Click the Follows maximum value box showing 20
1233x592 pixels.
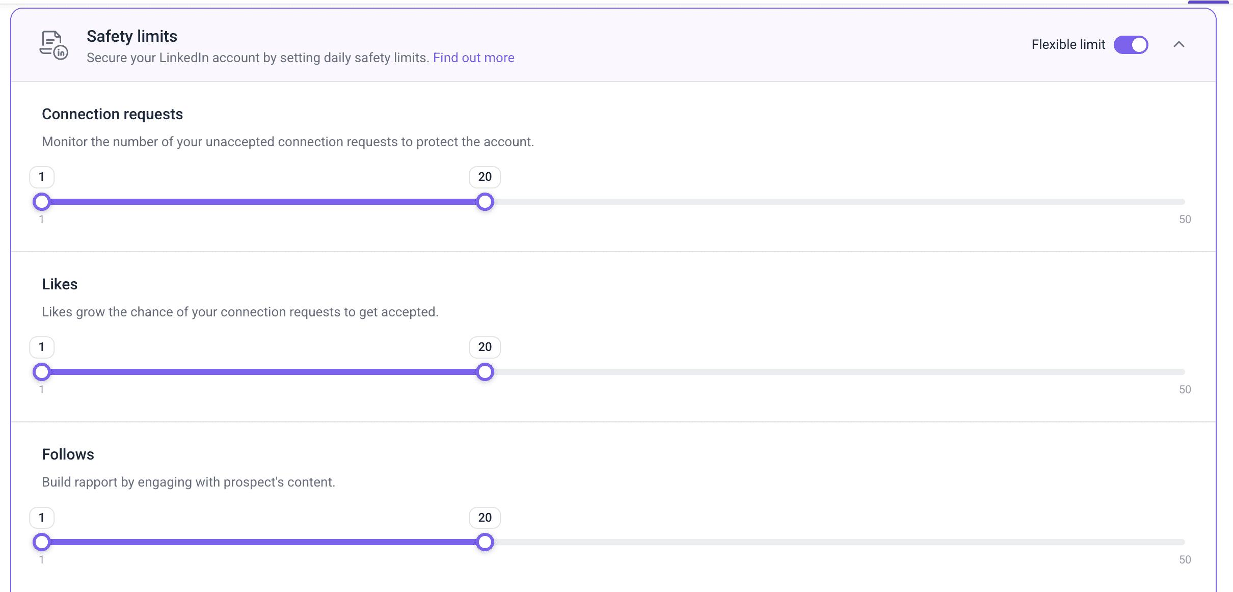[x=485, y=518]
